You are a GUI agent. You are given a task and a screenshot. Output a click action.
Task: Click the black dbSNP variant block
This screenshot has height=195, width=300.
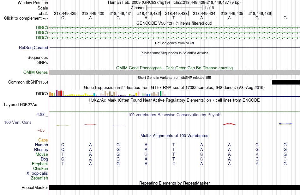coord(286,82)
